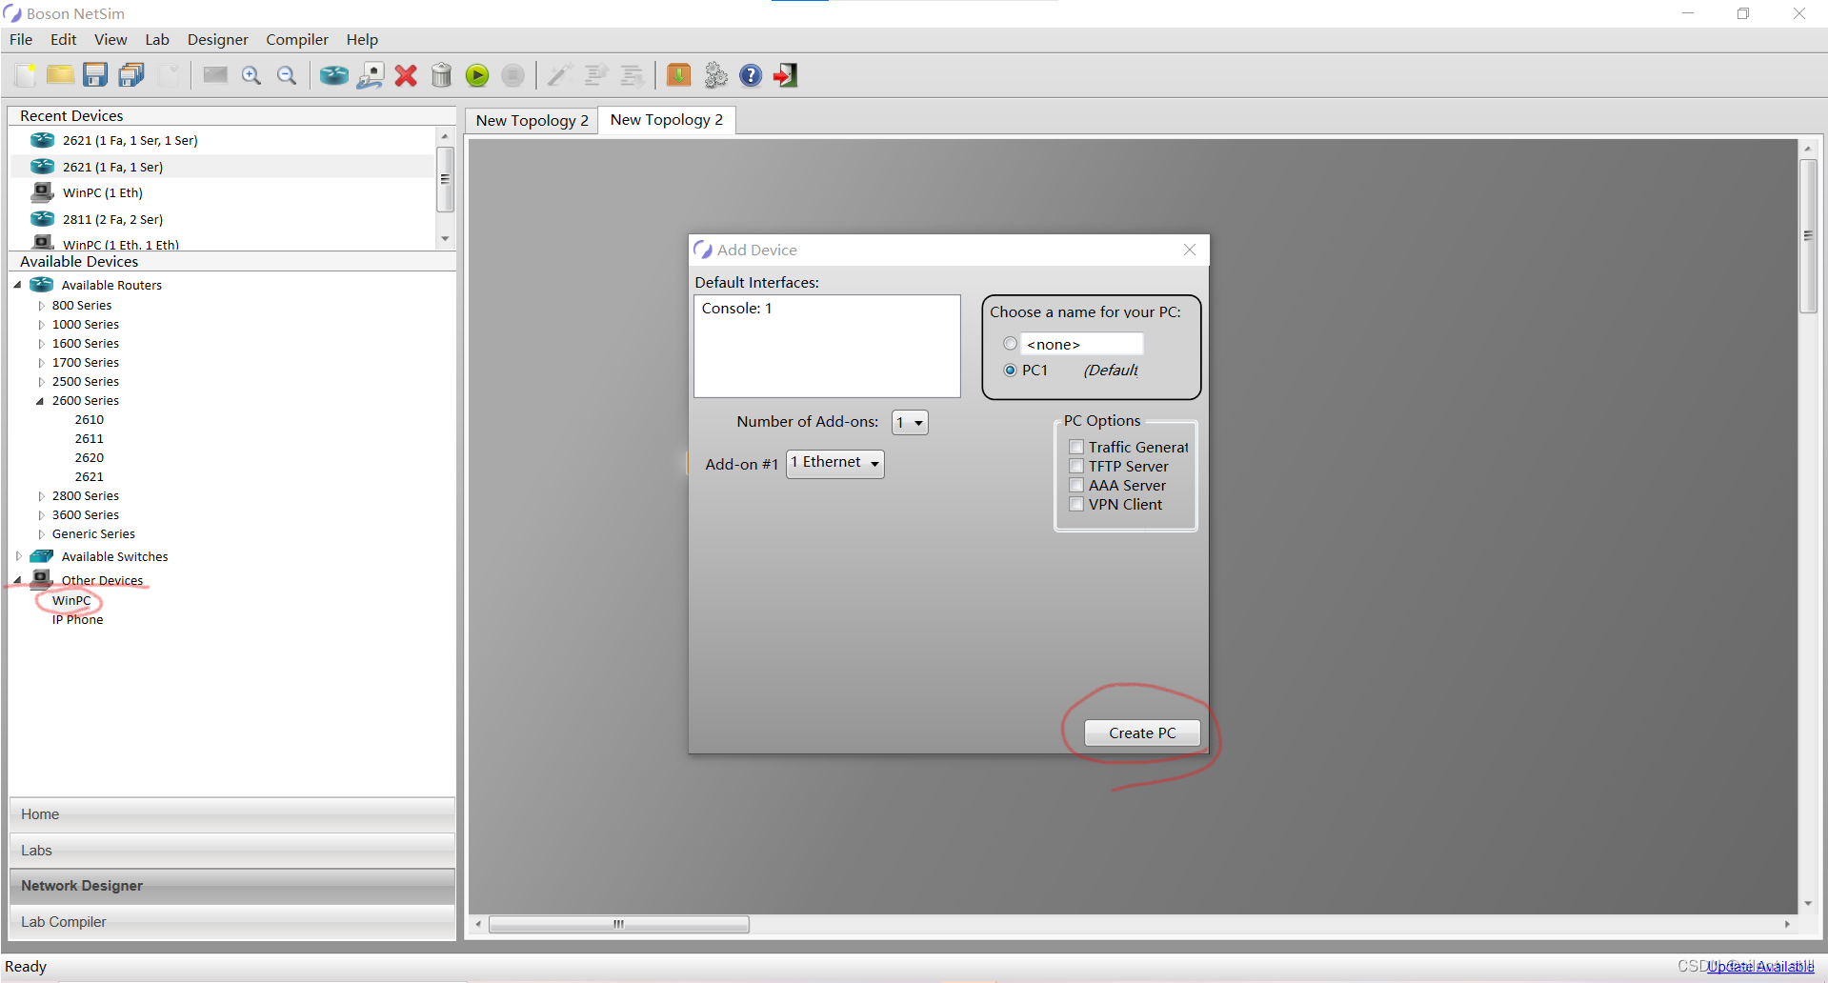
Task: Click the blue help question mark icon
Action: point(751,75)
